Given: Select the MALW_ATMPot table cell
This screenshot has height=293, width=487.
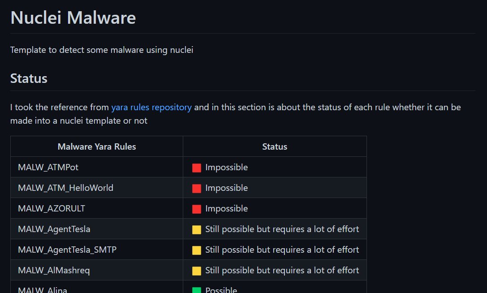Looking at the screenshot, I should coord(97,167).
